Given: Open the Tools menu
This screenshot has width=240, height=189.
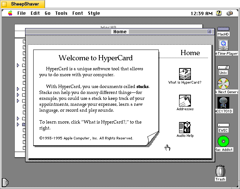Looking at the screenshot, I should (x=61, y=13).
